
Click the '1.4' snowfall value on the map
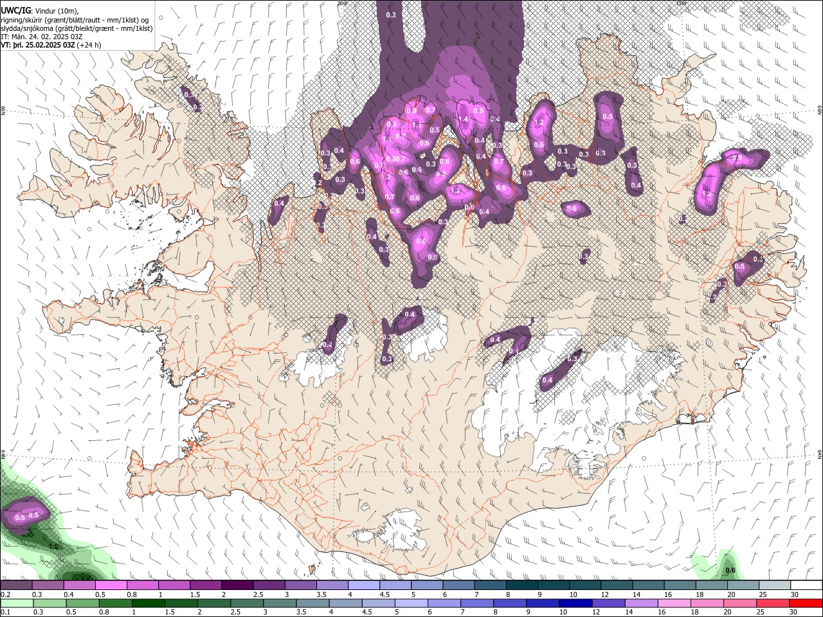[x=463, y=119]
